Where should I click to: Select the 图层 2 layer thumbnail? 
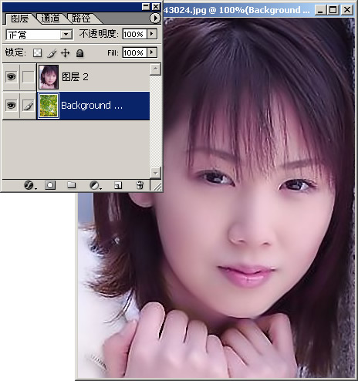(x=49, y=77)
